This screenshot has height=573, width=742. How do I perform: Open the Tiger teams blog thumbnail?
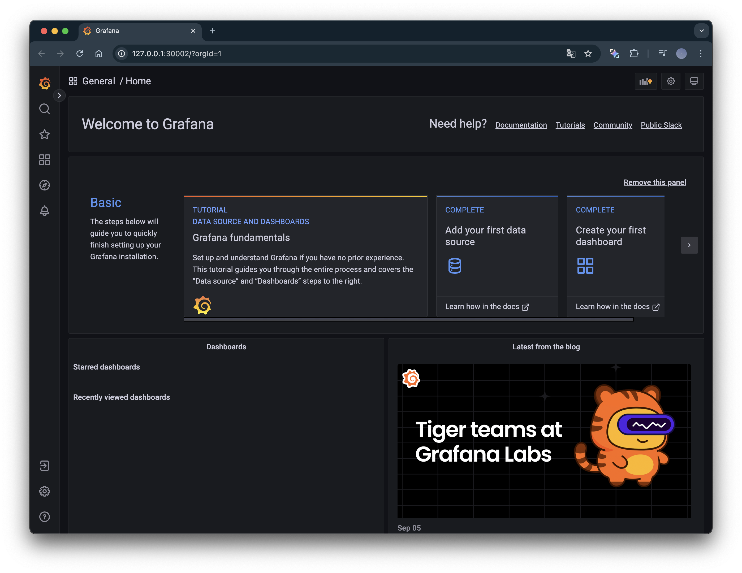[544, 441]
